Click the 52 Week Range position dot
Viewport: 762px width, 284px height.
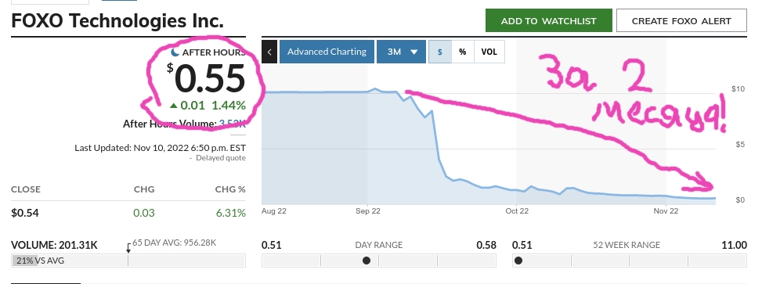tap(518, 261)
